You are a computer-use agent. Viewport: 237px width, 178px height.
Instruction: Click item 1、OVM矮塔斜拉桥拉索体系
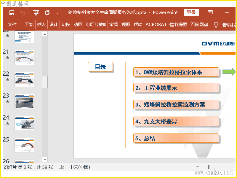coord(176,72)
